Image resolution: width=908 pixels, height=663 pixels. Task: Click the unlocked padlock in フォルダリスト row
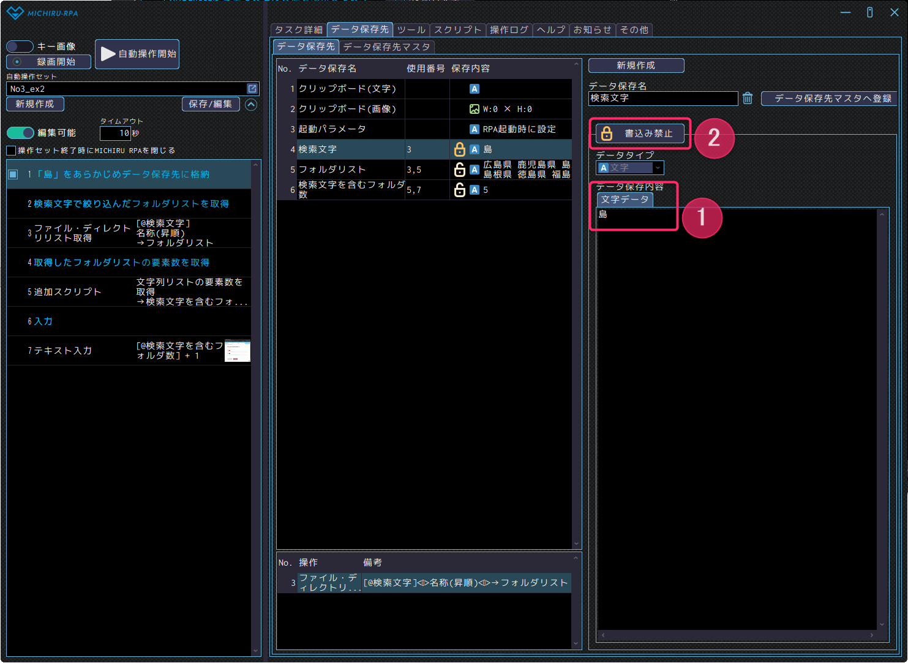pyautogui.click(x=459, y=170)
